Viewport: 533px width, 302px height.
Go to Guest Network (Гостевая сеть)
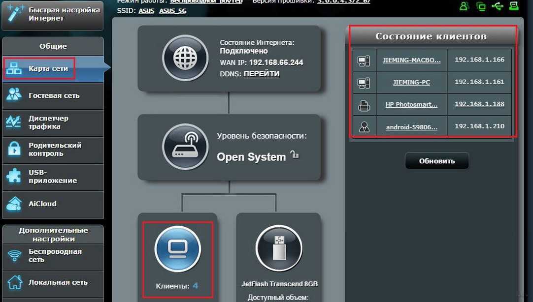[53, 95]
